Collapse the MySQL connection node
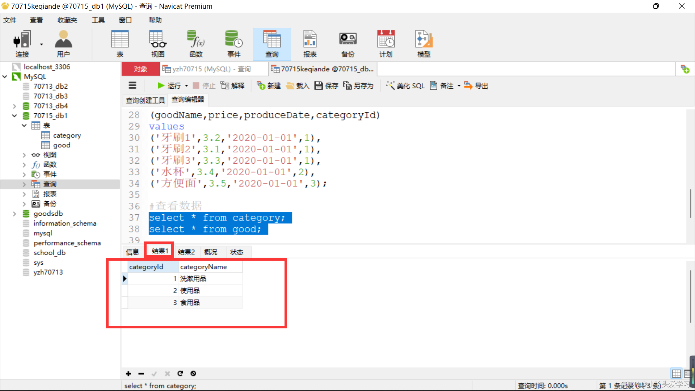This screenshot has width=695, height=391. [5, 77]
